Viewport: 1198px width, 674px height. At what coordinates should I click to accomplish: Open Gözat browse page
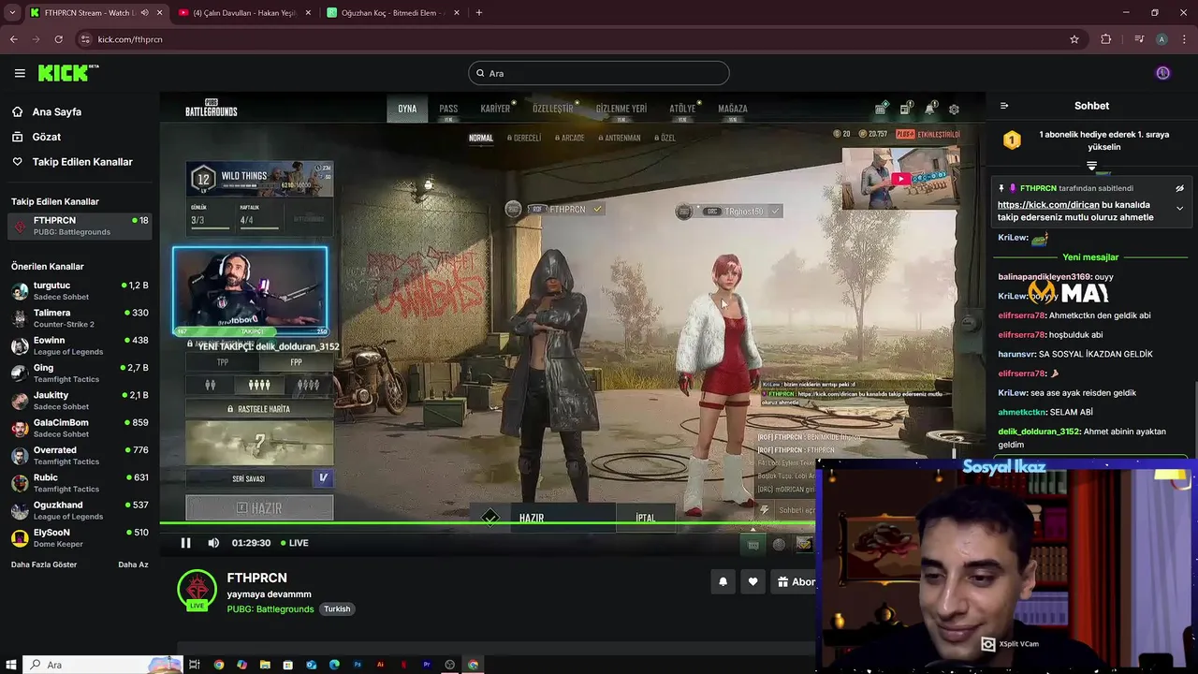(x=47, y=137)
